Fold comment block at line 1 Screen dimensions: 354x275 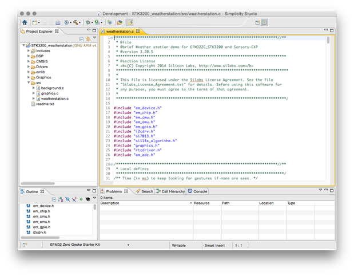coord(112,38)
